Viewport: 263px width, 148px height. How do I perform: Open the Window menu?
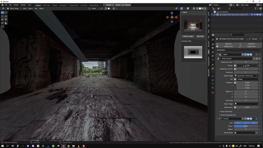[x=23, y=5]
